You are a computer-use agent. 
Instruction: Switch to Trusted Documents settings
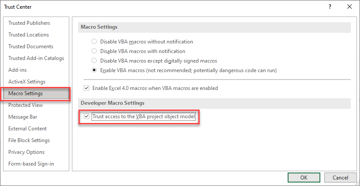(x=31, y=46)
